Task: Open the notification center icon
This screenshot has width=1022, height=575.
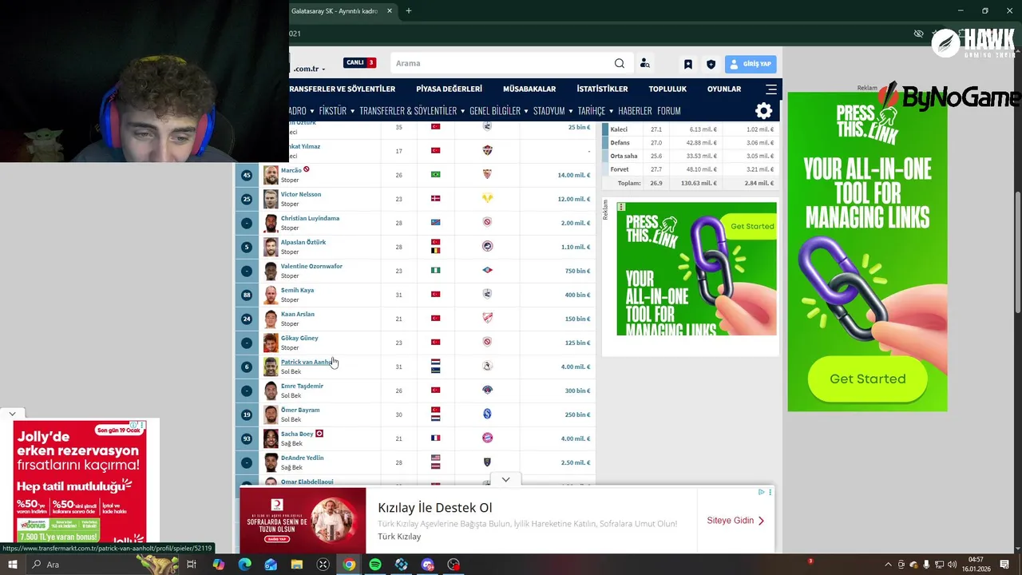Action: pyautogui.click(x=1005, y=565)
